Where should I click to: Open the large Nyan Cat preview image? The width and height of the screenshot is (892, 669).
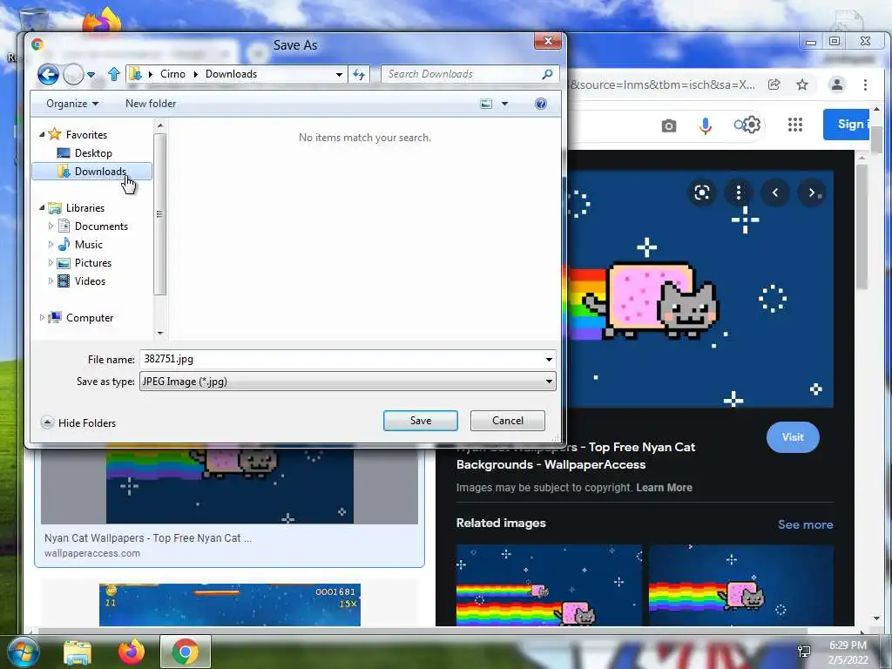pos(699,289)
